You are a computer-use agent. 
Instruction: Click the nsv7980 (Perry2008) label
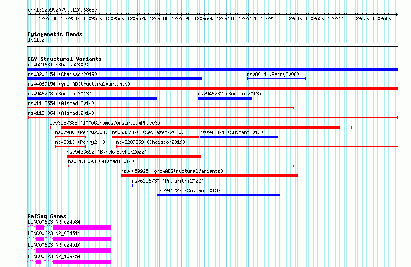click(x=81, y=132)
